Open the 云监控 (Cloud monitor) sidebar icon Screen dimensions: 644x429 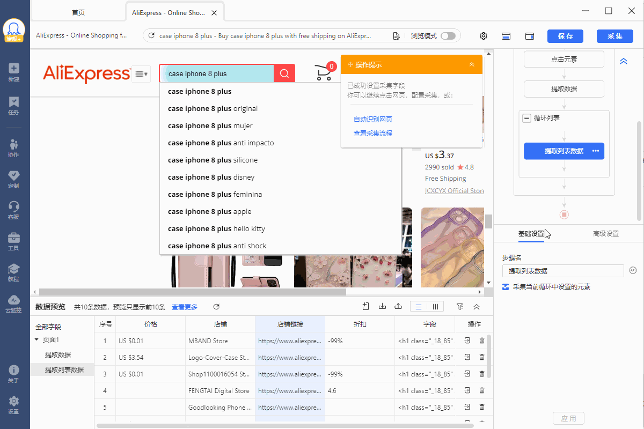(14, 304)
